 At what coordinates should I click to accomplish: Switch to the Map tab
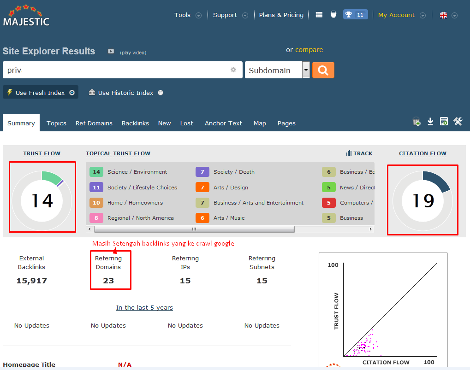click(x=260, y=123)
